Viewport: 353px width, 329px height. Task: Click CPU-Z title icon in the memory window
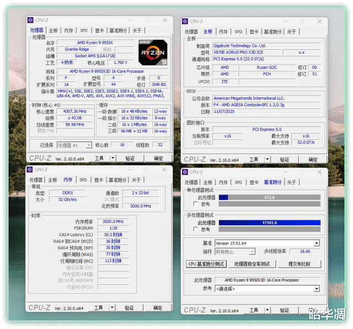30,170
